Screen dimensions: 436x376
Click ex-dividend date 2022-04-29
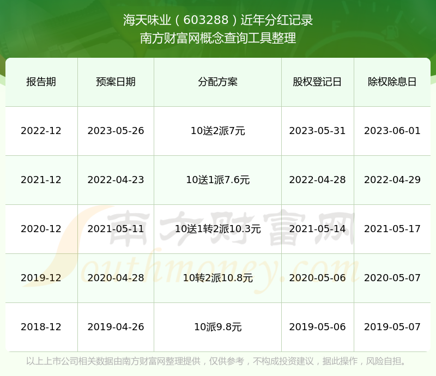[x=392, y=180]
